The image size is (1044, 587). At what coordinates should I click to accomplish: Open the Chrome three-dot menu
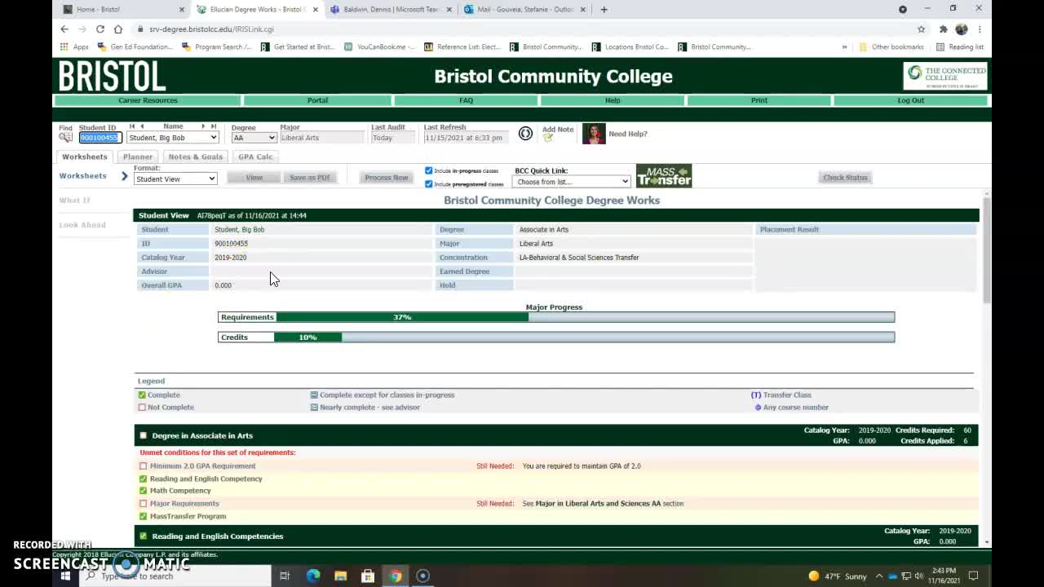pyautogui.click(x=979, y=29)
